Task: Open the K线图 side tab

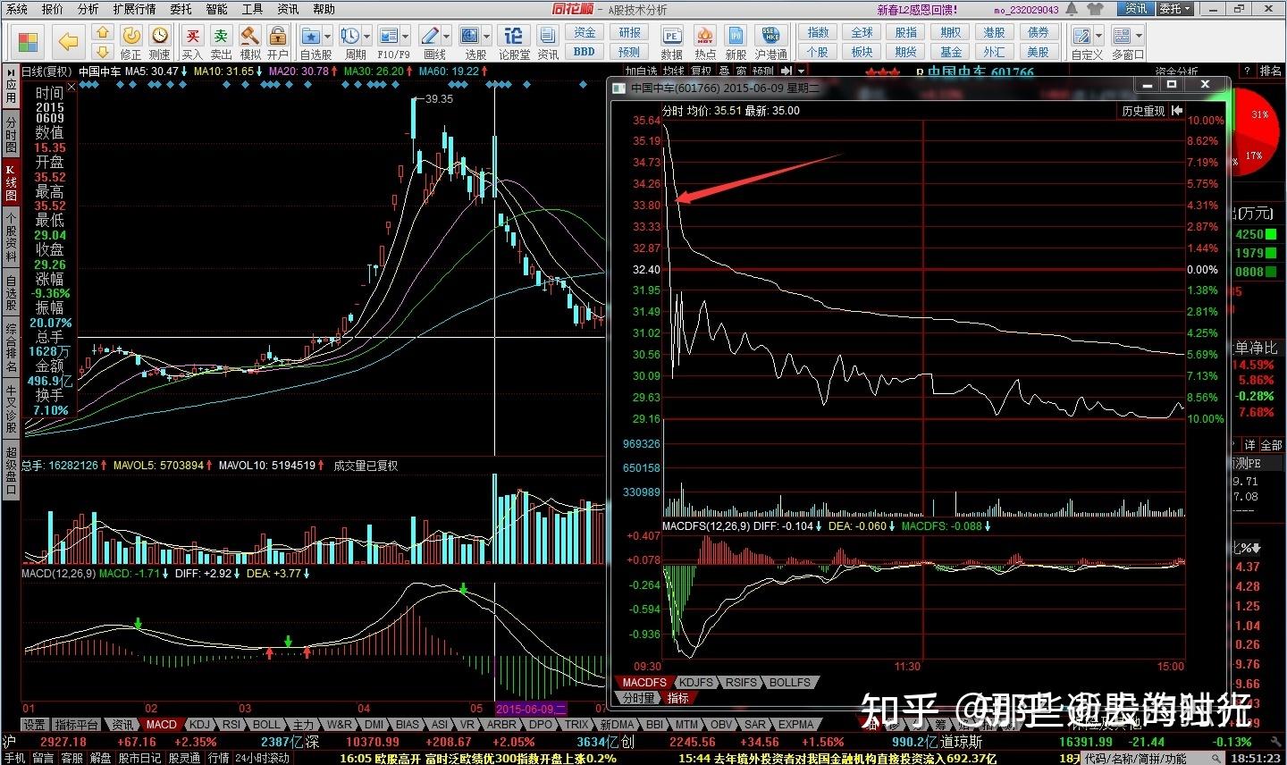Action: [x=11, y=182]
